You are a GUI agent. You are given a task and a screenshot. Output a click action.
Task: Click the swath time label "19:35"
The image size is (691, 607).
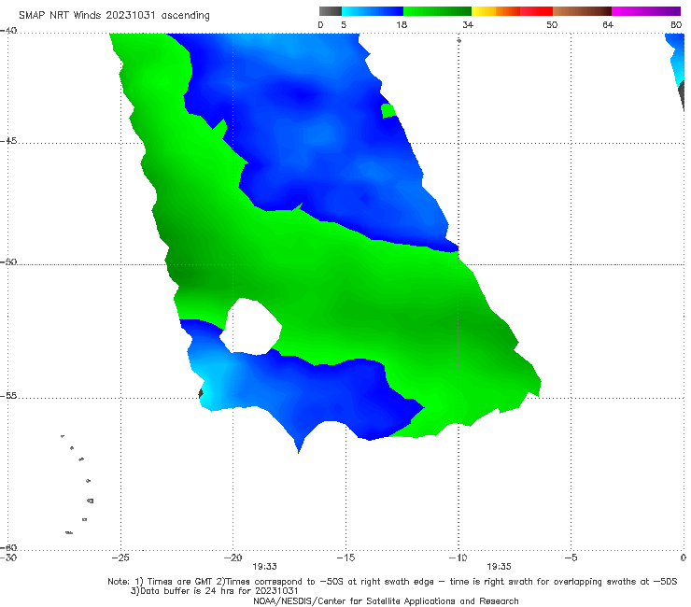pyautogui.click(x=499, y=567)
